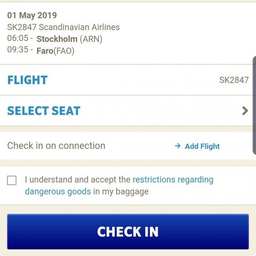
Task: Click the 'Check in on connection' label
Action: [x=56, y=146]
